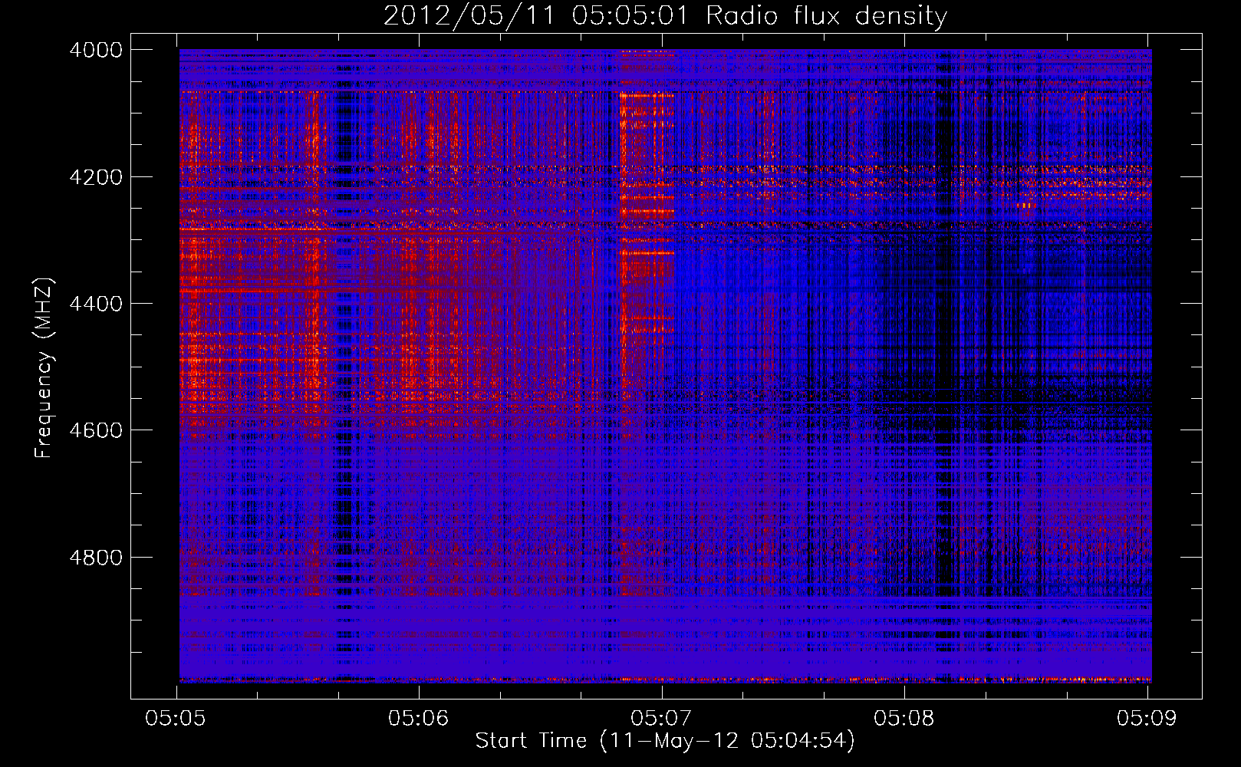Click the 4000 frequency tick label

click(x=96, y=50)
